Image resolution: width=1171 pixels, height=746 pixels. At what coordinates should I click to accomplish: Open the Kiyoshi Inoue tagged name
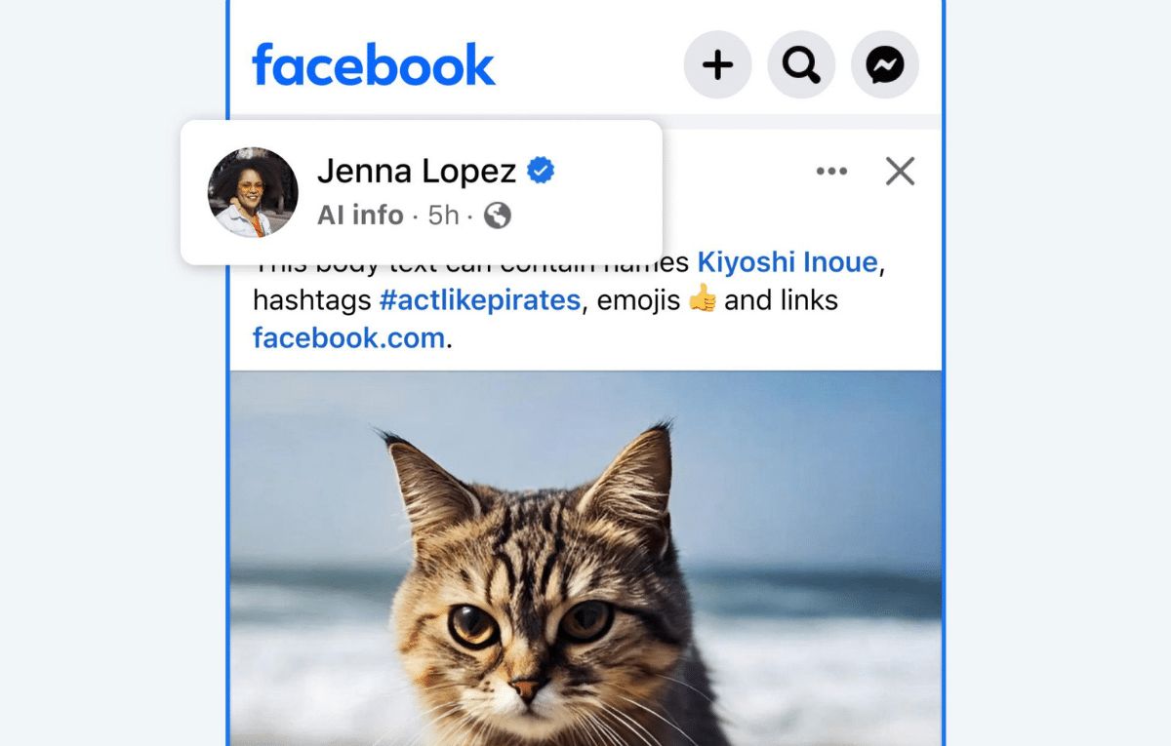click(x=787, y=262)
